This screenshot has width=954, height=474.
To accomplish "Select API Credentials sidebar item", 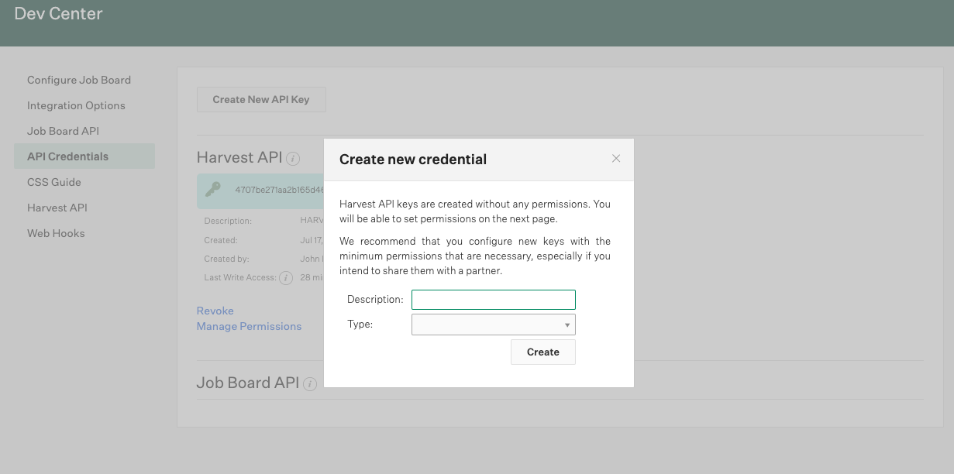I will click(x=84, y=156).
